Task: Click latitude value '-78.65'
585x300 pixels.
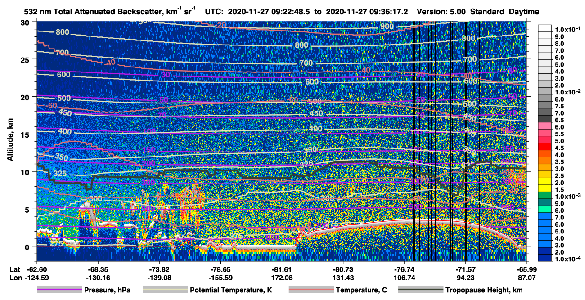Action: tap(221, 269)
